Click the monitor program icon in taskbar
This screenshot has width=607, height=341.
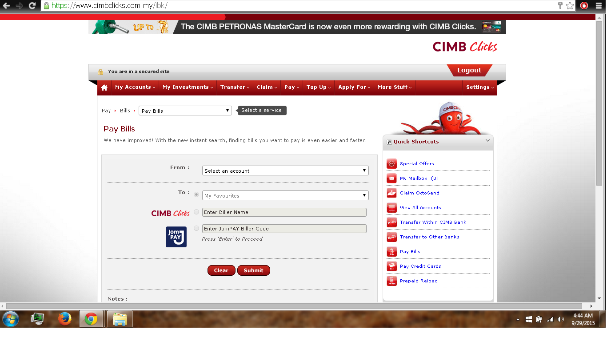[37, 319]
